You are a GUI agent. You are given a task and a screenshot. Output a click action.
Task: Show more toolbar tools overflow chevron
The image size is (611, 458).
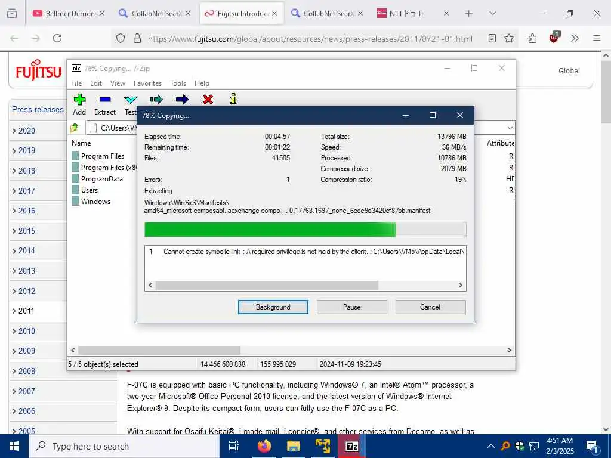[x=575, y=38]
